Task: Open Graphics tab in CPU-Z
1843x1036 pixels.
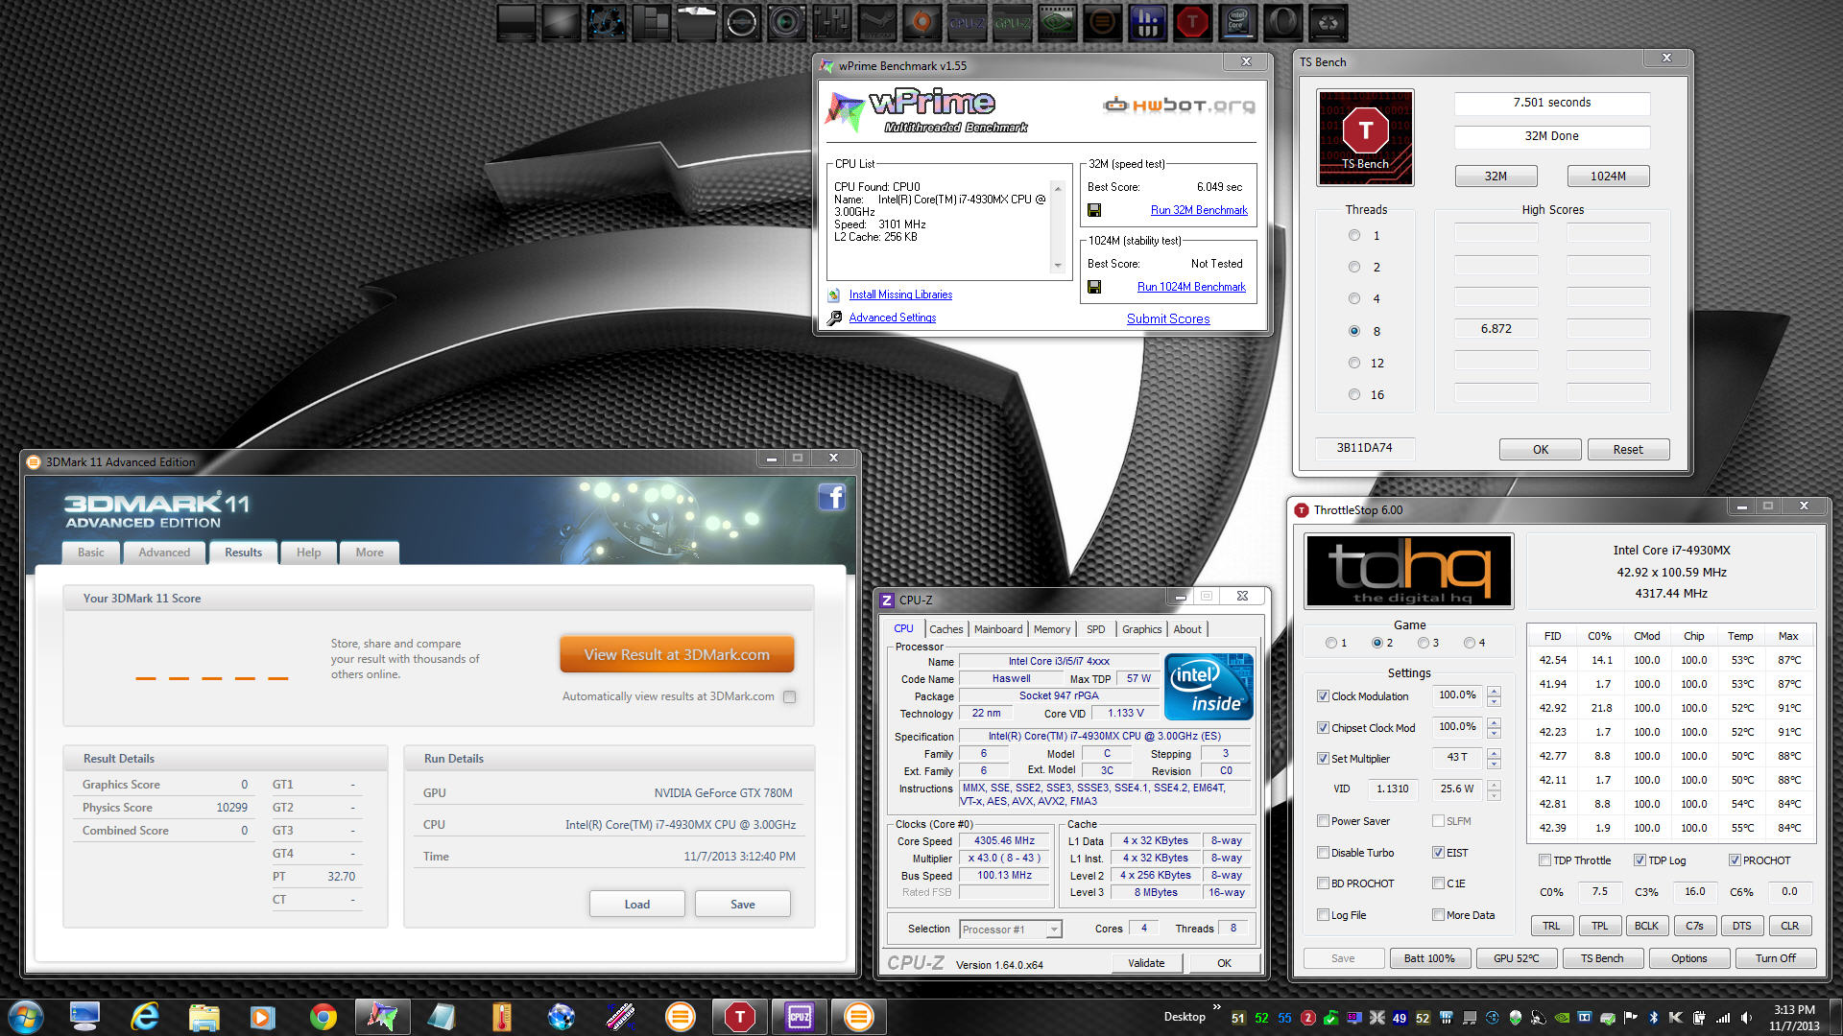Action: (x=1141, y=629)
